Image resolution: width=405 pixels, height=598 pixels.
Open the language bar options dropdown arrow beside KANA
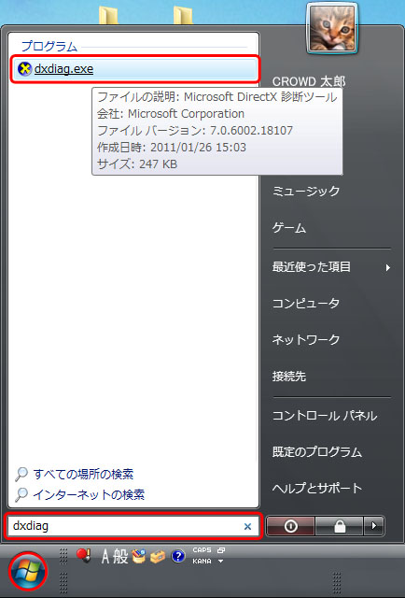pos(220,561)
